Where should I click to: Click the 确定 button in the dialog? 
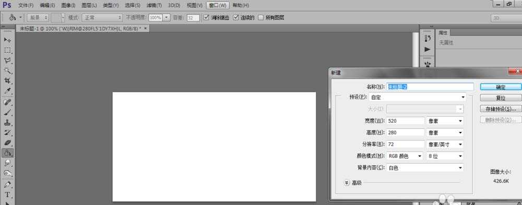tap(501, 87)
